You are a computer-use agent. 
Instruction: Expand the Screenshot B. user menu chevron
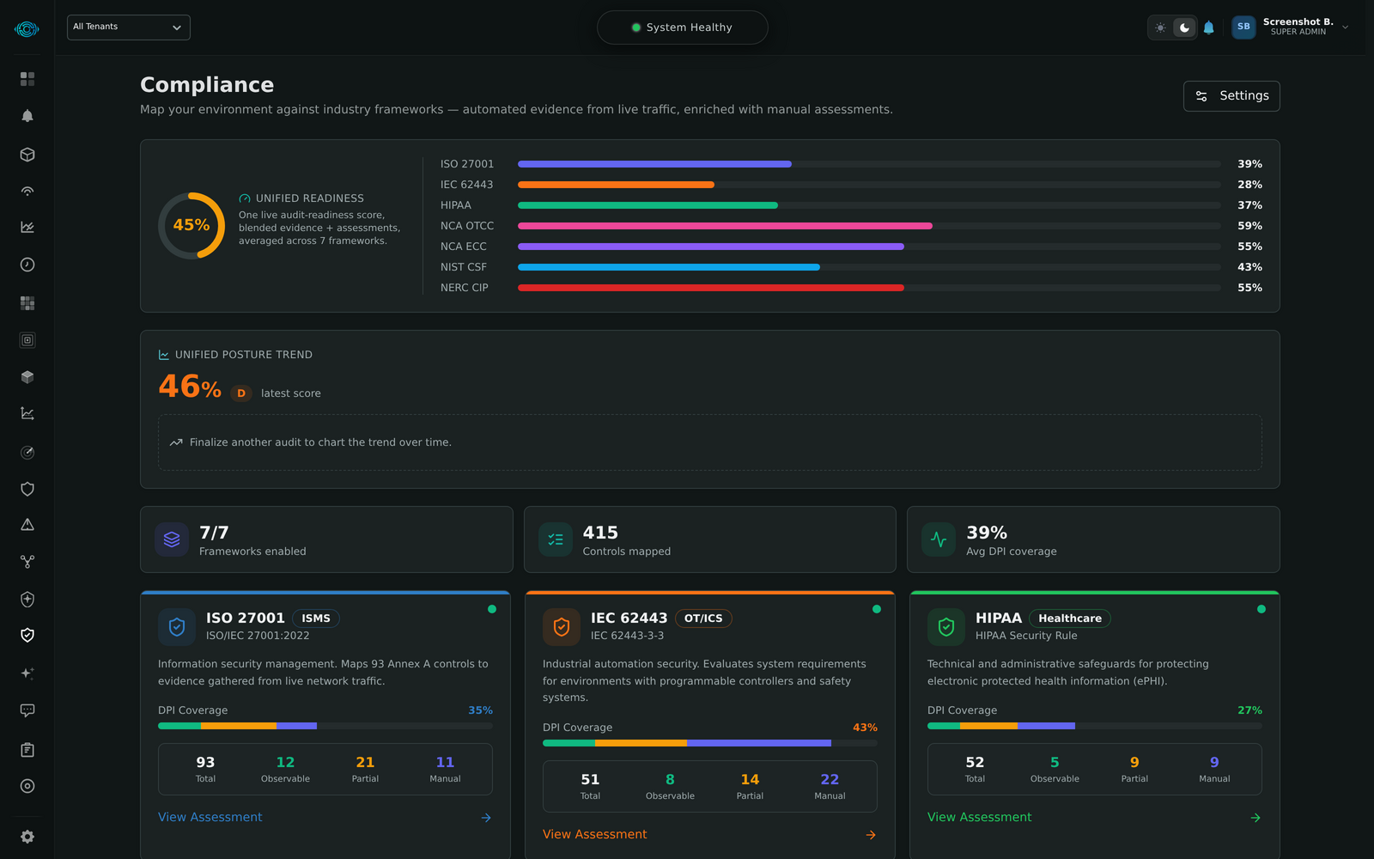(1346, 27)
